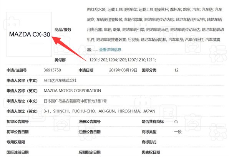Click the 是否共有商标 label

(153, 121)
